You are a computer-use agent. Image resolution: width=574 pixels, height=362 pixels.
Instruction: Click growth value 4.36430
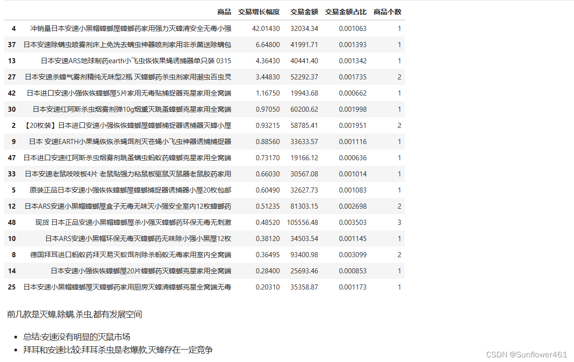click(x=268, y=61)
